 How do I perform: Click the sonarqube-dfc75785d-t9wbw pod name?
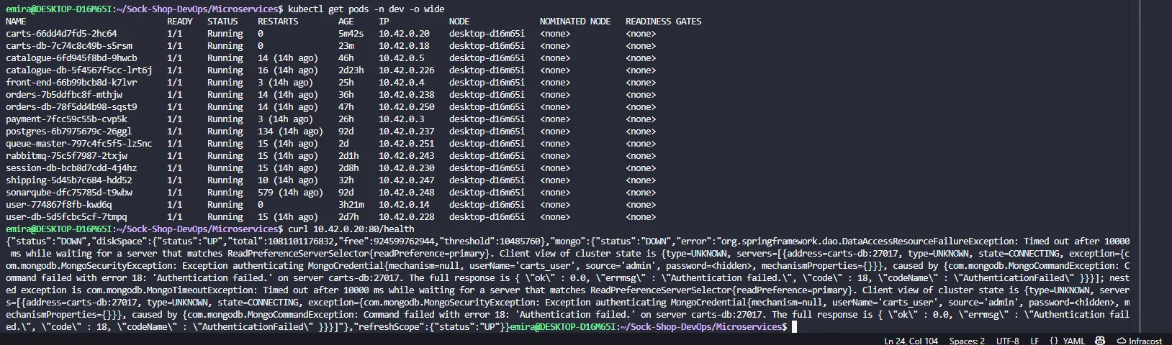pyautogui.click(x=69, y=193)
